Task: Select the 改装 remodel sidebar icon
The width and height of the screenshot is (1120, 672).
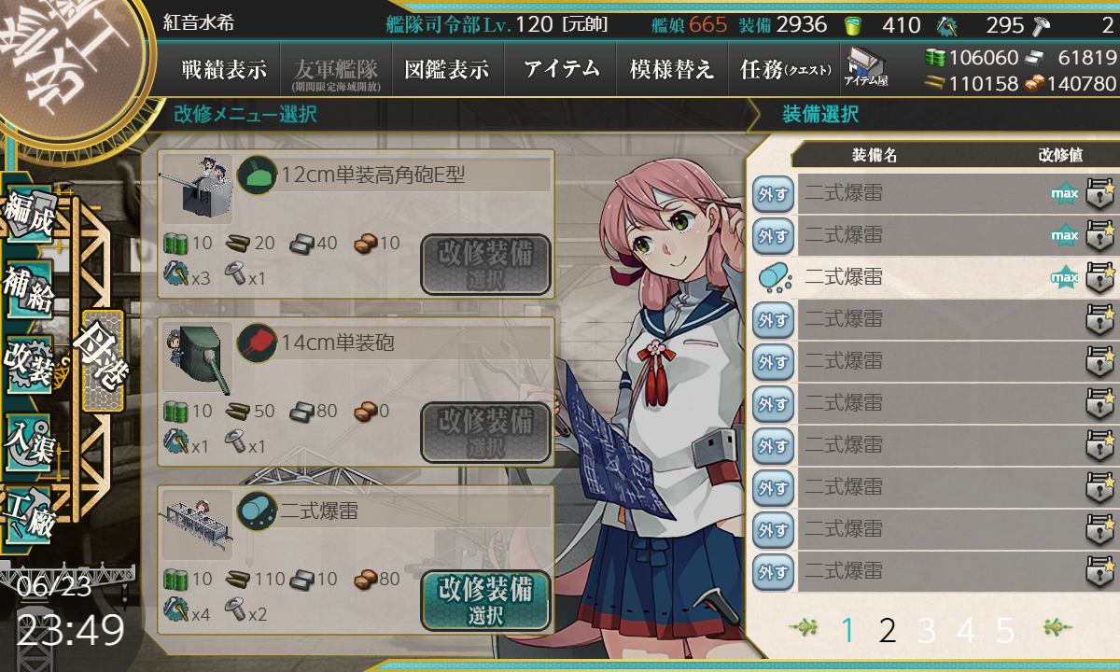Action: (x=28, y=365)
